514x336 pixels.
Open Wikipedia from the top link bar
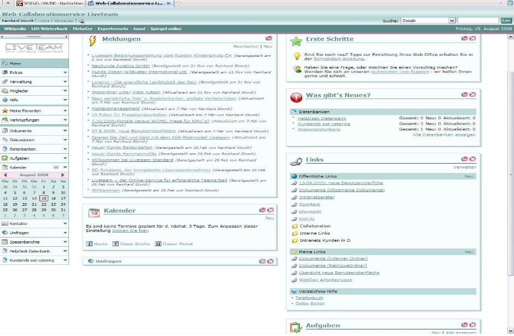(x=15, y=29)
